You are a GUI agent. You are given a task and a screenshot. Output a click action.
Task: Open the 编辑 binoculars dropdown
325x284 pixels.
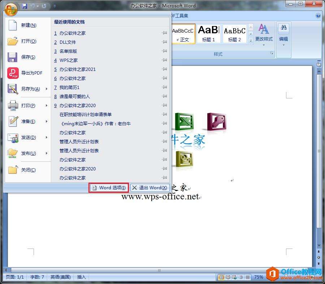(x=283, y=35)
